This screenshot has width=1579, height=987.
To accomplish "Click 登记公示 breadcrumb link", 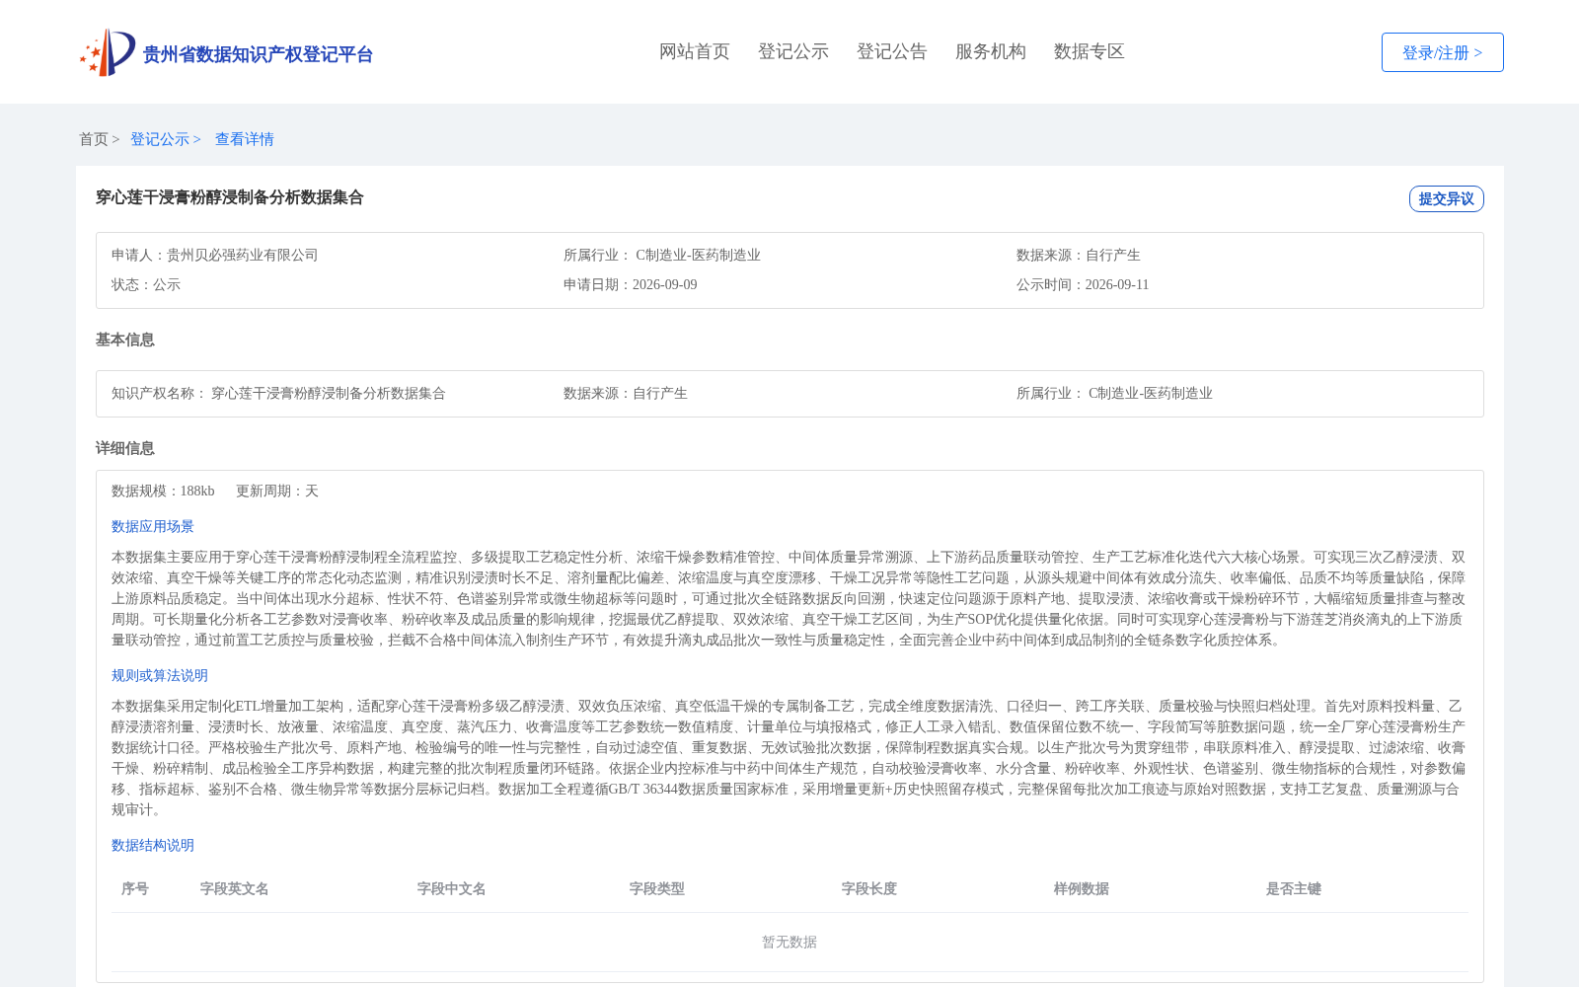I will coord(160,139).
